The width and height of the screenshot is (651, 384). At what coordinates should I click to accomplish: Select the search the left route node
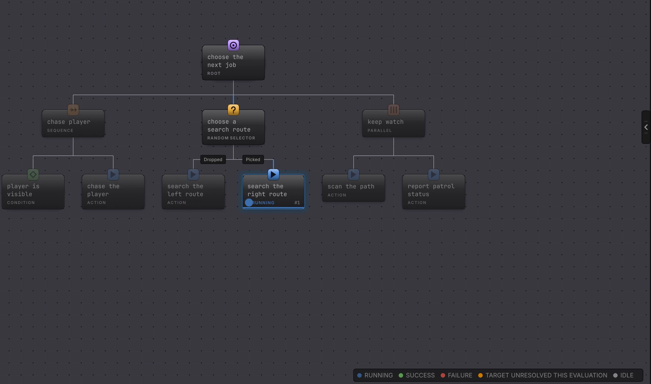193,192
